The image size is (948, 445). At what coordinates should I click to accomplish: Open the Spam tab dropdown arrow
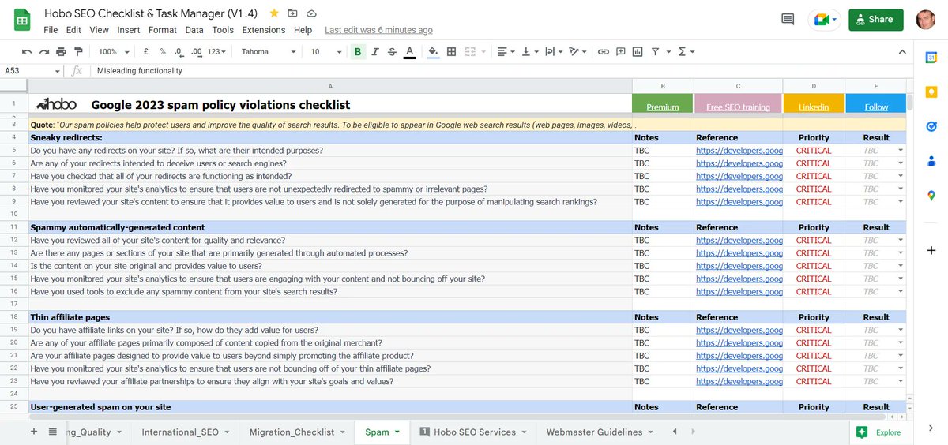click(397, 432)
